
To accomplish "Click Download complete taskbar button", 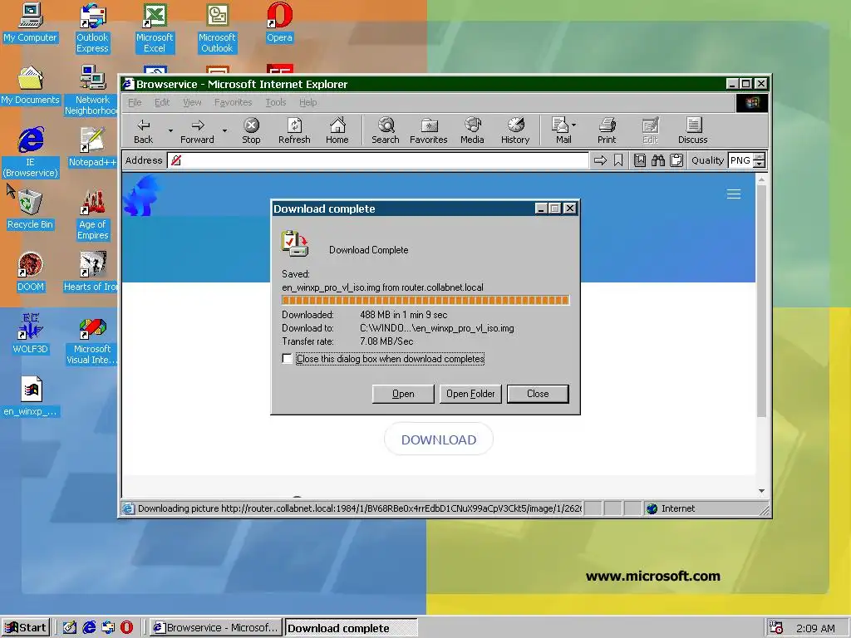I will (x=351, y=628).
